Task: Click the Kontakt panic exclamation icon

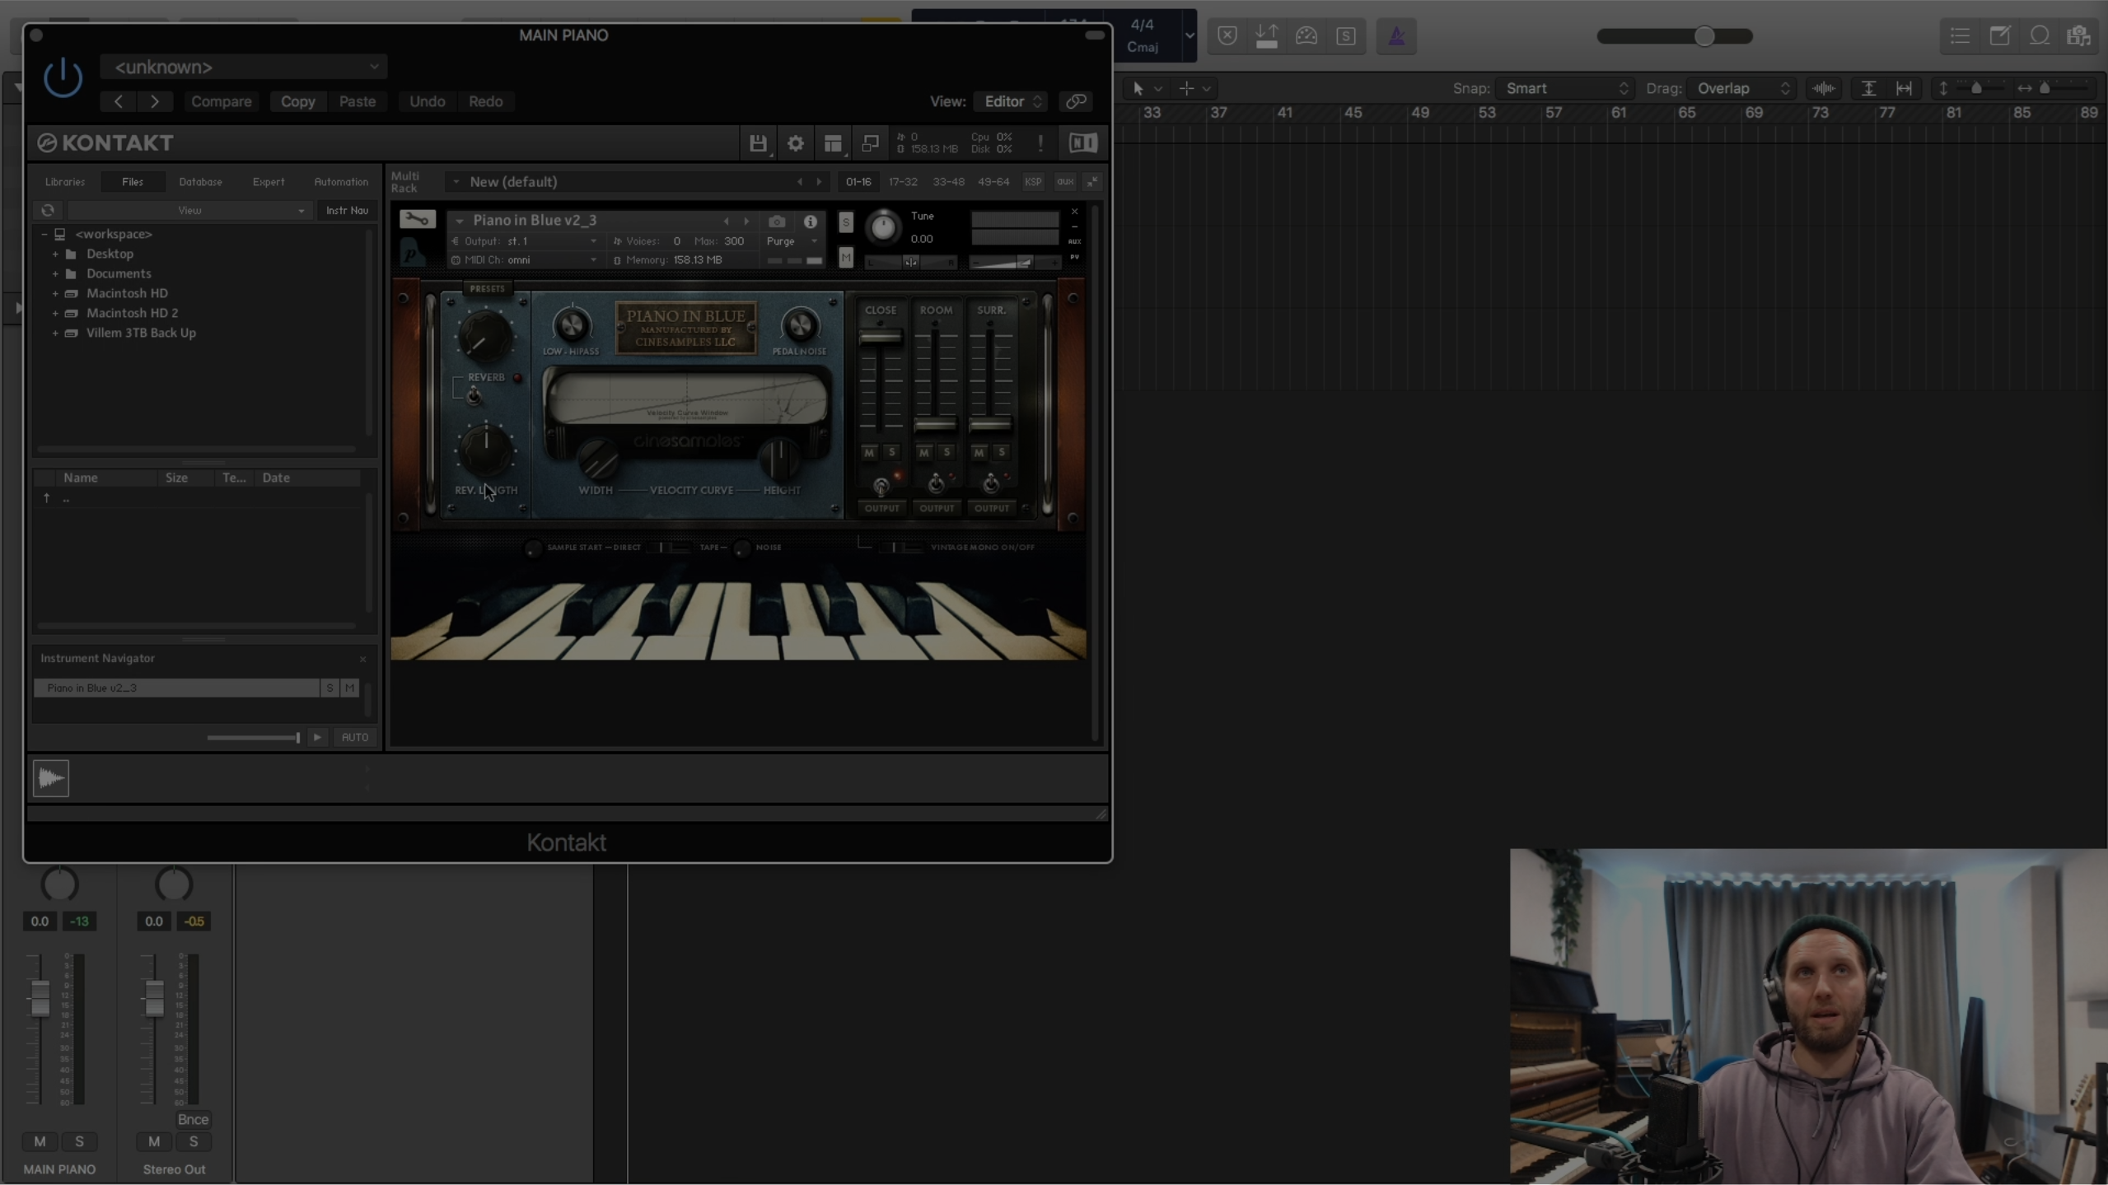Action: click(1040, 143)
